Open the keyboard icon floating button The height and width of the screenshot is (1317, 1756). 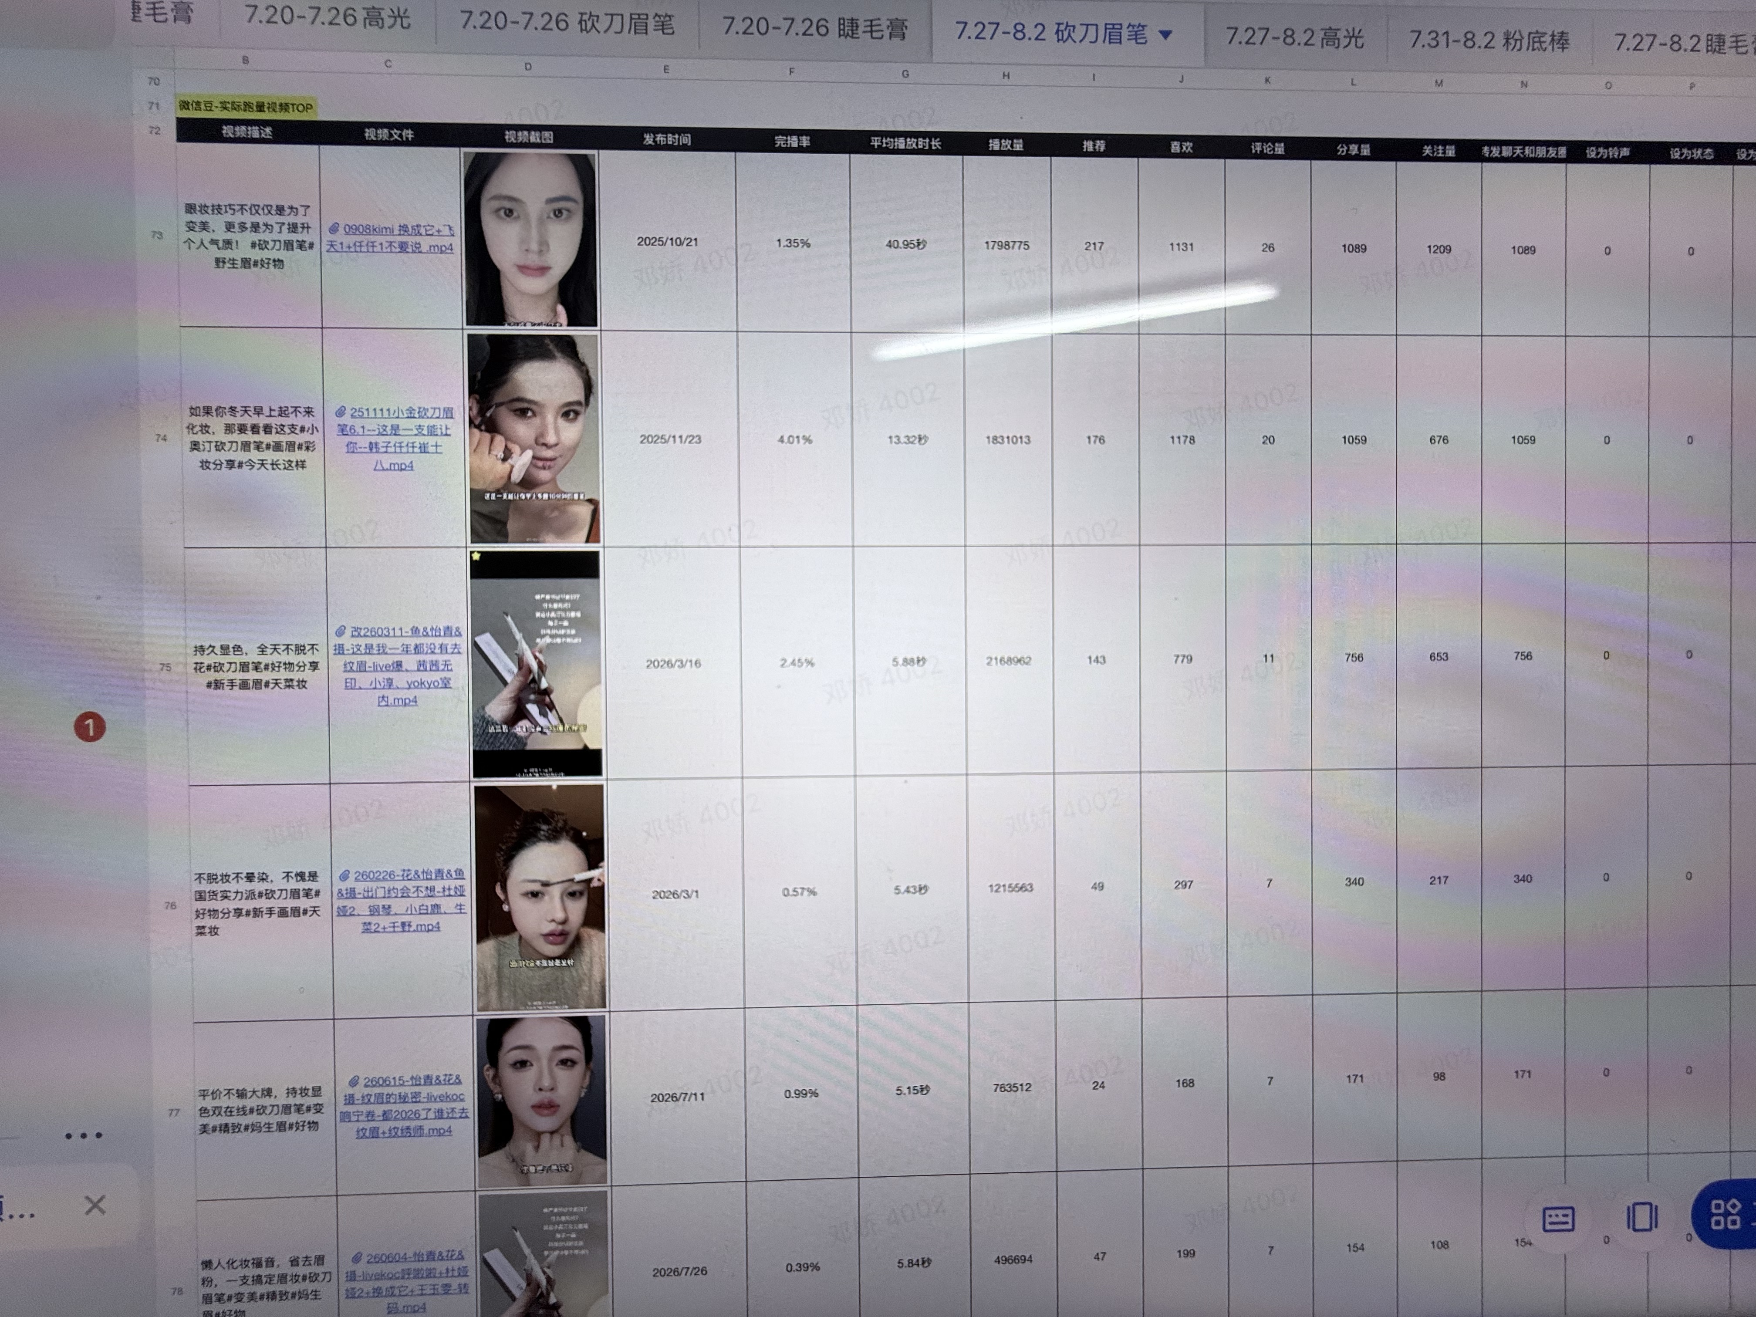pos(1557,1219)
